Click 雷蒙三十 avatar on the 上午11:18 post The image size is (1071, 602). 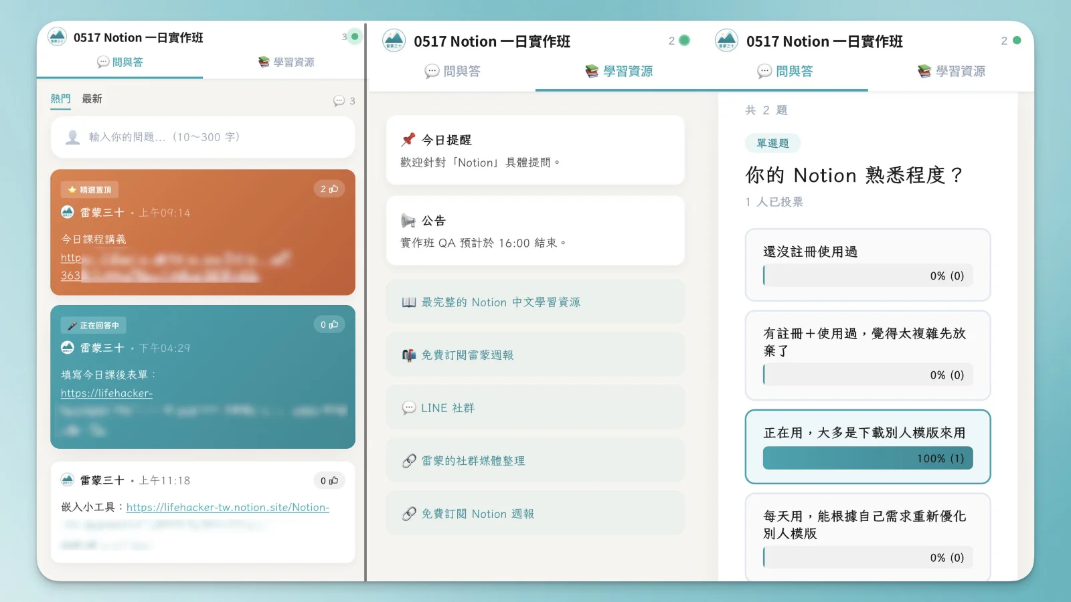[x=68, y=480]
